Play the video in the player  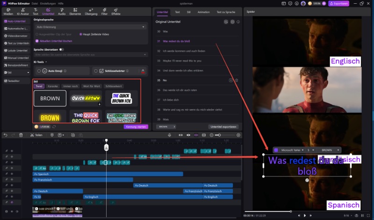pos(305,215)
